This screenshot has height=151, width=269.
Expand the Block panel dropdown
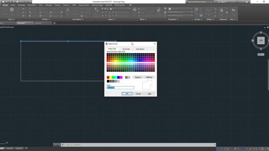pos(143,19)
